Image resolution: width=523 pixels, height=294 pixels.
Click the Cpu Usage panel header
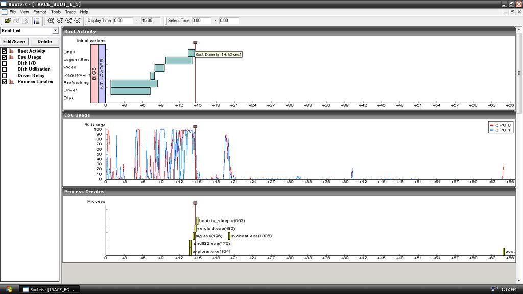click(289, 115)
